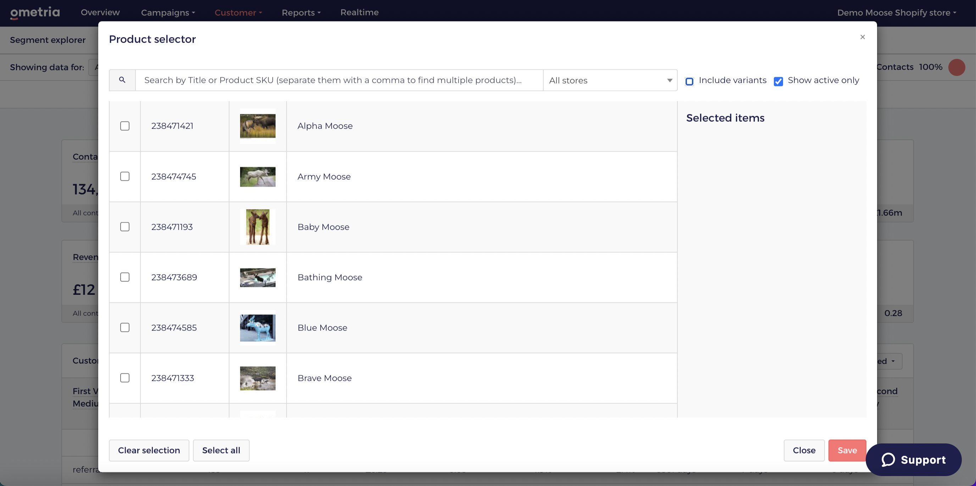Click the ometria logo
The height and width of the screenshot is (486, 976).
tap(35, 12)
